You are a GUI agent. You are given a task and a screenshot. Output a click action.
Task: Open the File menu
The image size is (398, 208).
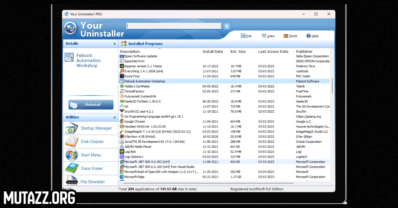pyautogui.click(x=246, y=36)
